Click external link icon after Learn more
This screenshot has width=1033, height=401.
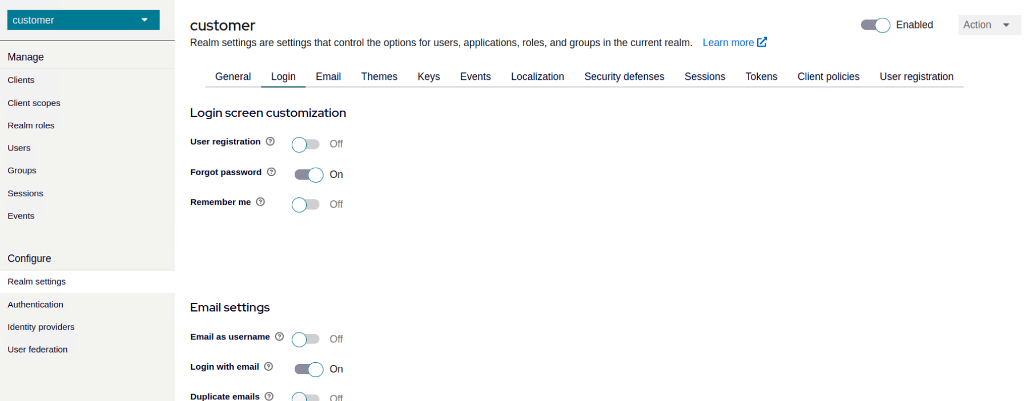(x=762, y=42)
